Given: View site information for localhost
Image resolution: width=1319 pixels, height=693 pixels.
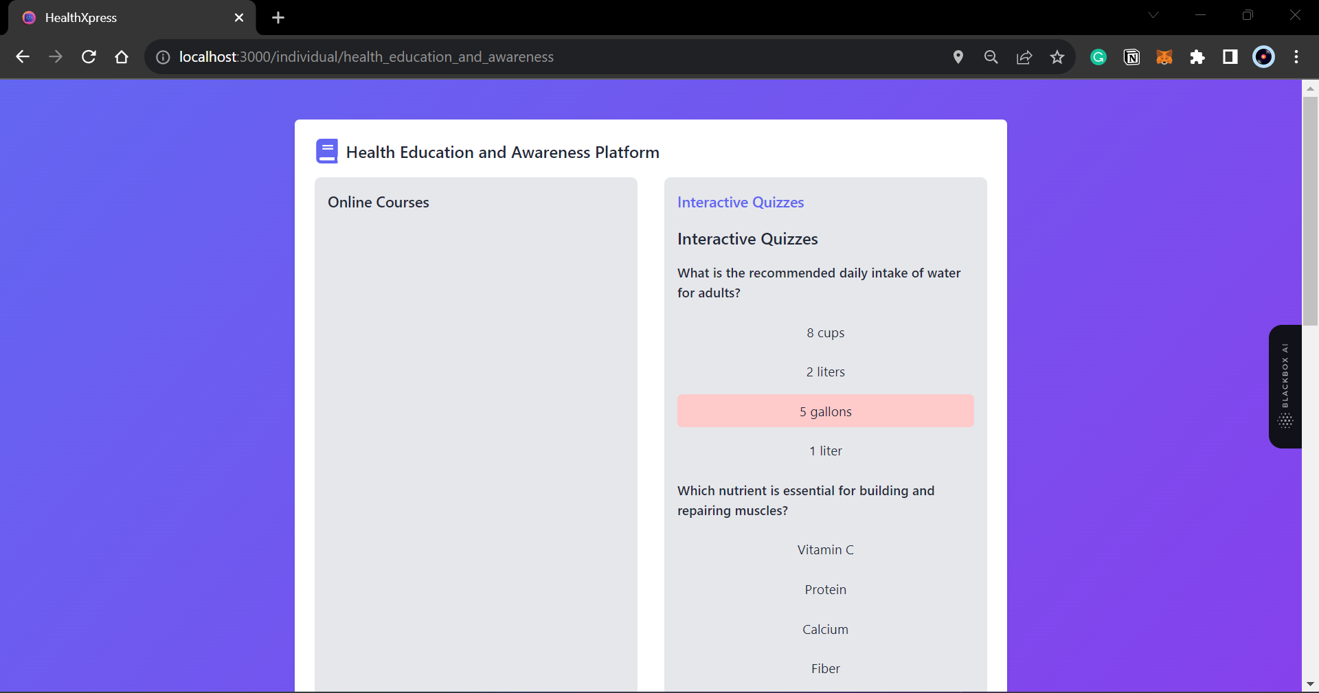Looking at the screenshot, I should 163,57.
